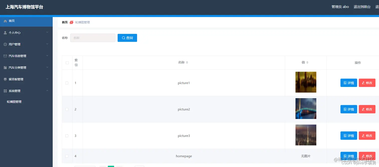Click the 系统管理 grid icon
The image size is (379, 167).
tap(5, 91)
